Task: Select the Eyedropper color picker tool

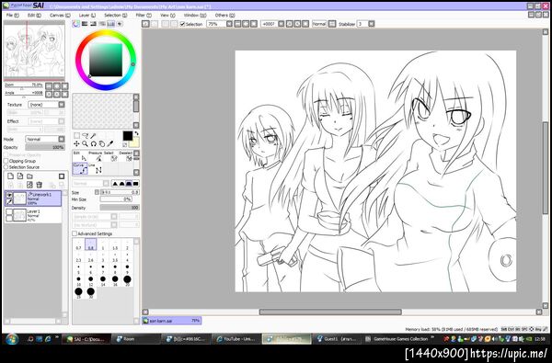Action: click(x=110, y=144)
